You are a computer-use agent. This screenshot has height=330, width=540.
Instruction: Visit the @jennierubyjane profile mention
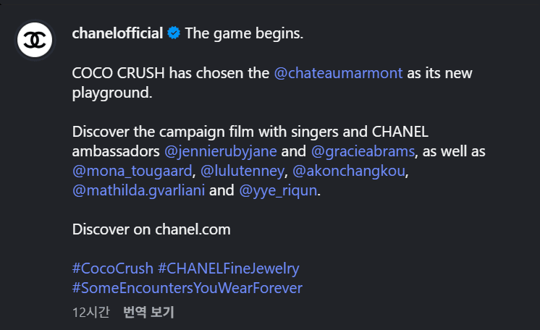click(221, 151)
